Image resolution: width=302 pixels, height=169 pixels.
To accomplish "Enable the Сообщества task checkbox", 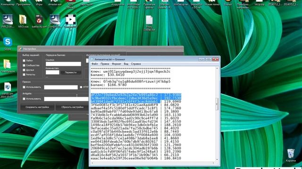I will click(24, 65).
